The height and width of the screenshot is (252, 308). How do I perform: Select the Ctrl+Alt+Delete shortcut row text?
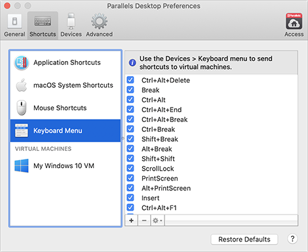tap(166, 80)
